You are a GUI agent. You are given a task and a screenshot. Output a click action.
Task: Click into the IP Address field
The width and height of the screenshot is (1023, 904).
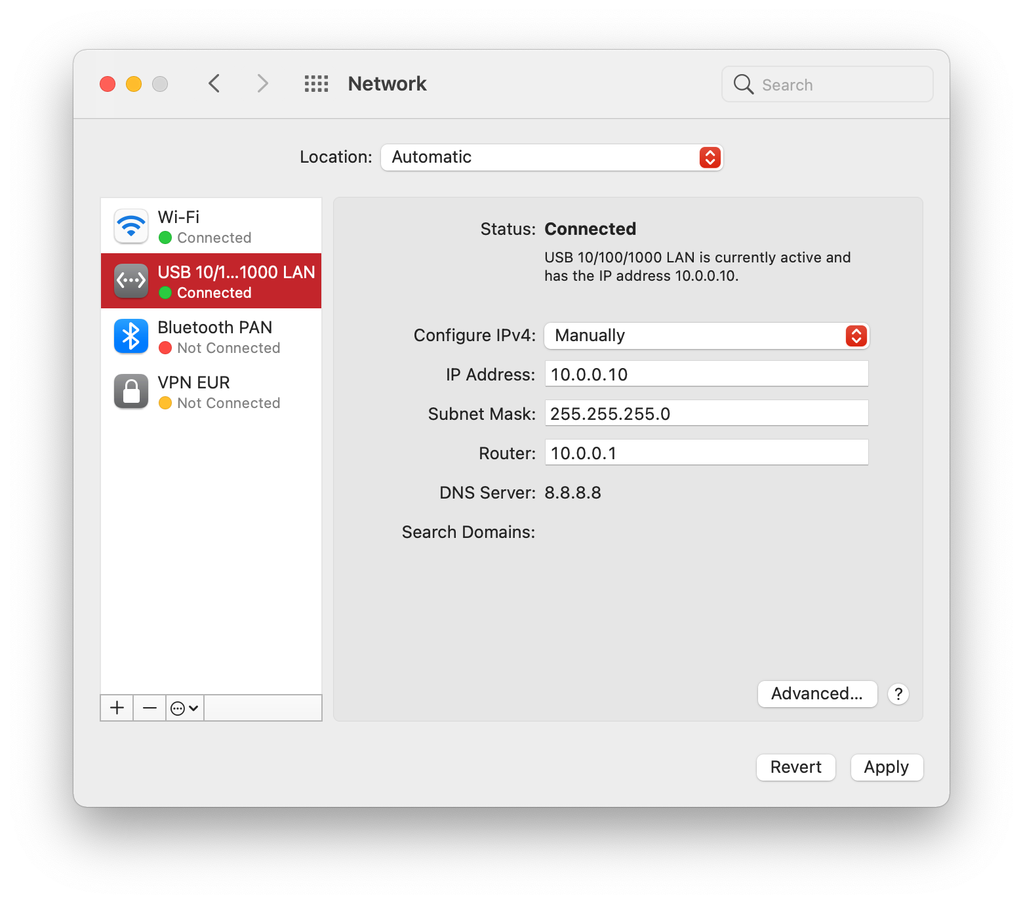(x=706, y=374)
